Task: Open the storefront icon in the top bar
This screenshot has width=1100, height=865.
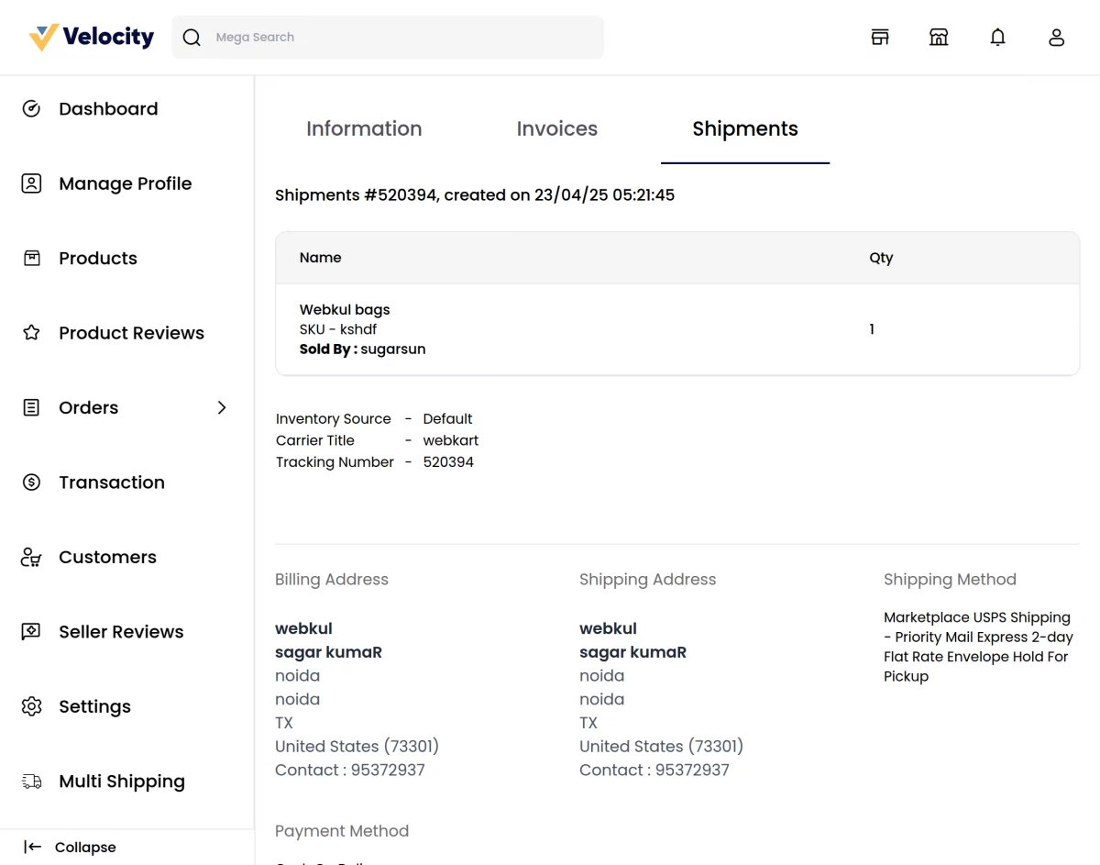Action: coord(879,37)
